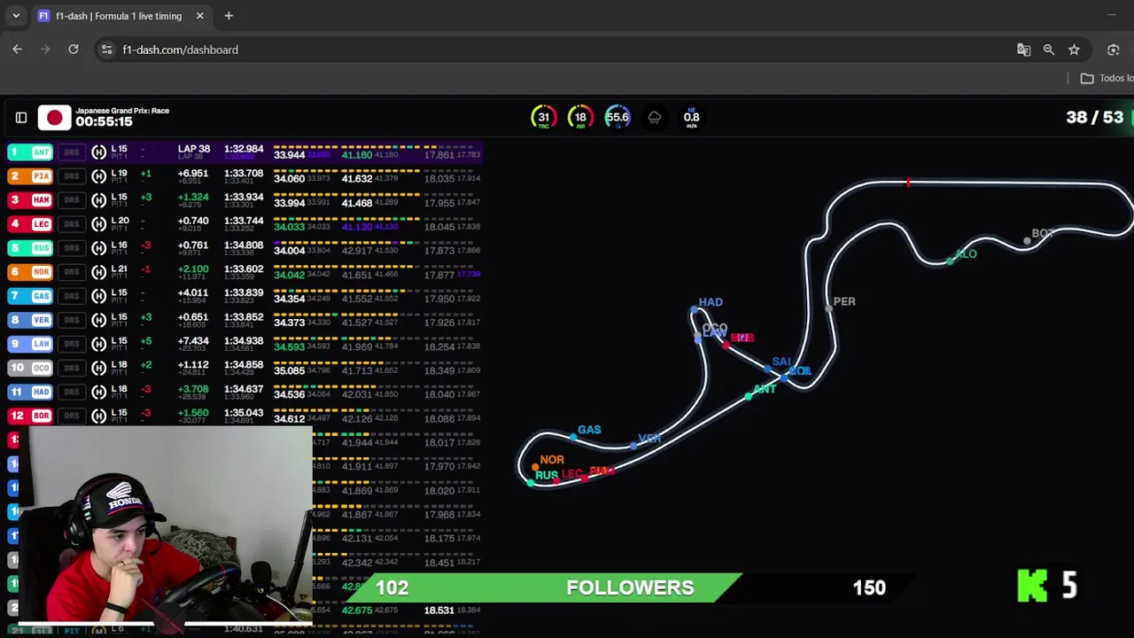
Task: Click the hard tyre icon in GAS row
Action: click(98, 296)
